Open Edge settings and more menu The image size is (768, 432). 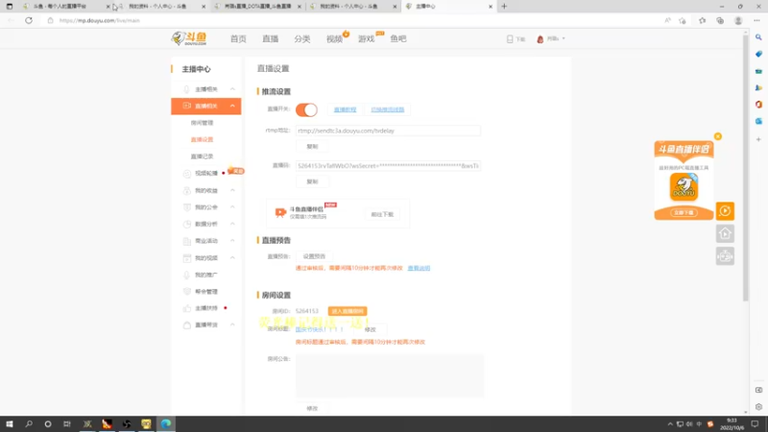tap(756, 20)
